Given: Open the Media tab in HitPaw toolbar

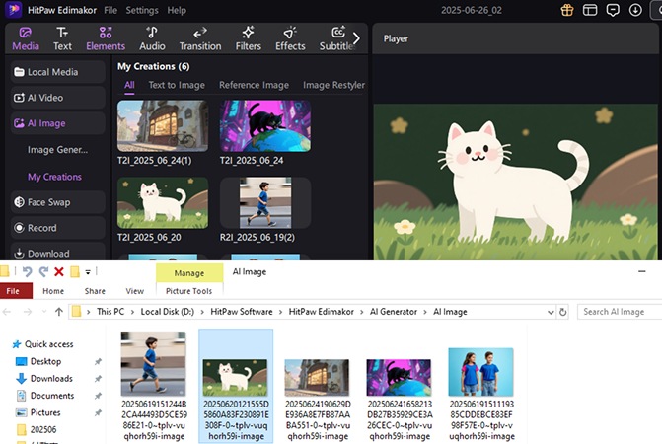Looking at the screenshot, I should click(x=26, y=38).
